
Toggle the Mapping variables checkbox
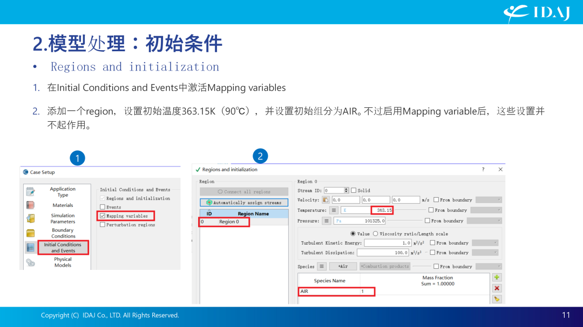pos(103,215)
